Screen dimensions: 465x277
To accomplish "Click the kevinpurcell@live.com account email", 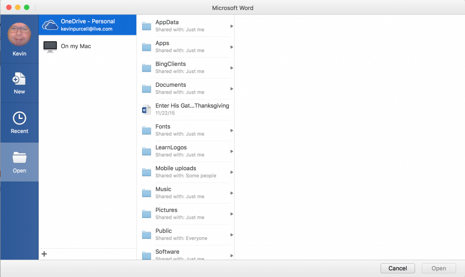I will [87, 29].
